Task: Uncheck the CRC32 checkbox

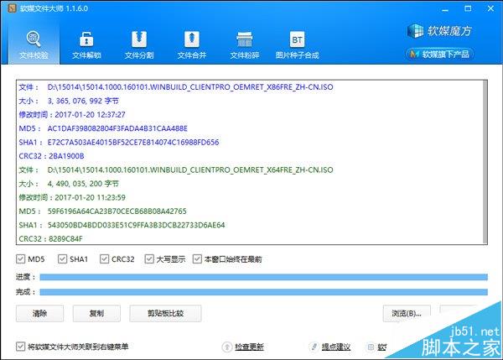Action: tap(104, 258)
